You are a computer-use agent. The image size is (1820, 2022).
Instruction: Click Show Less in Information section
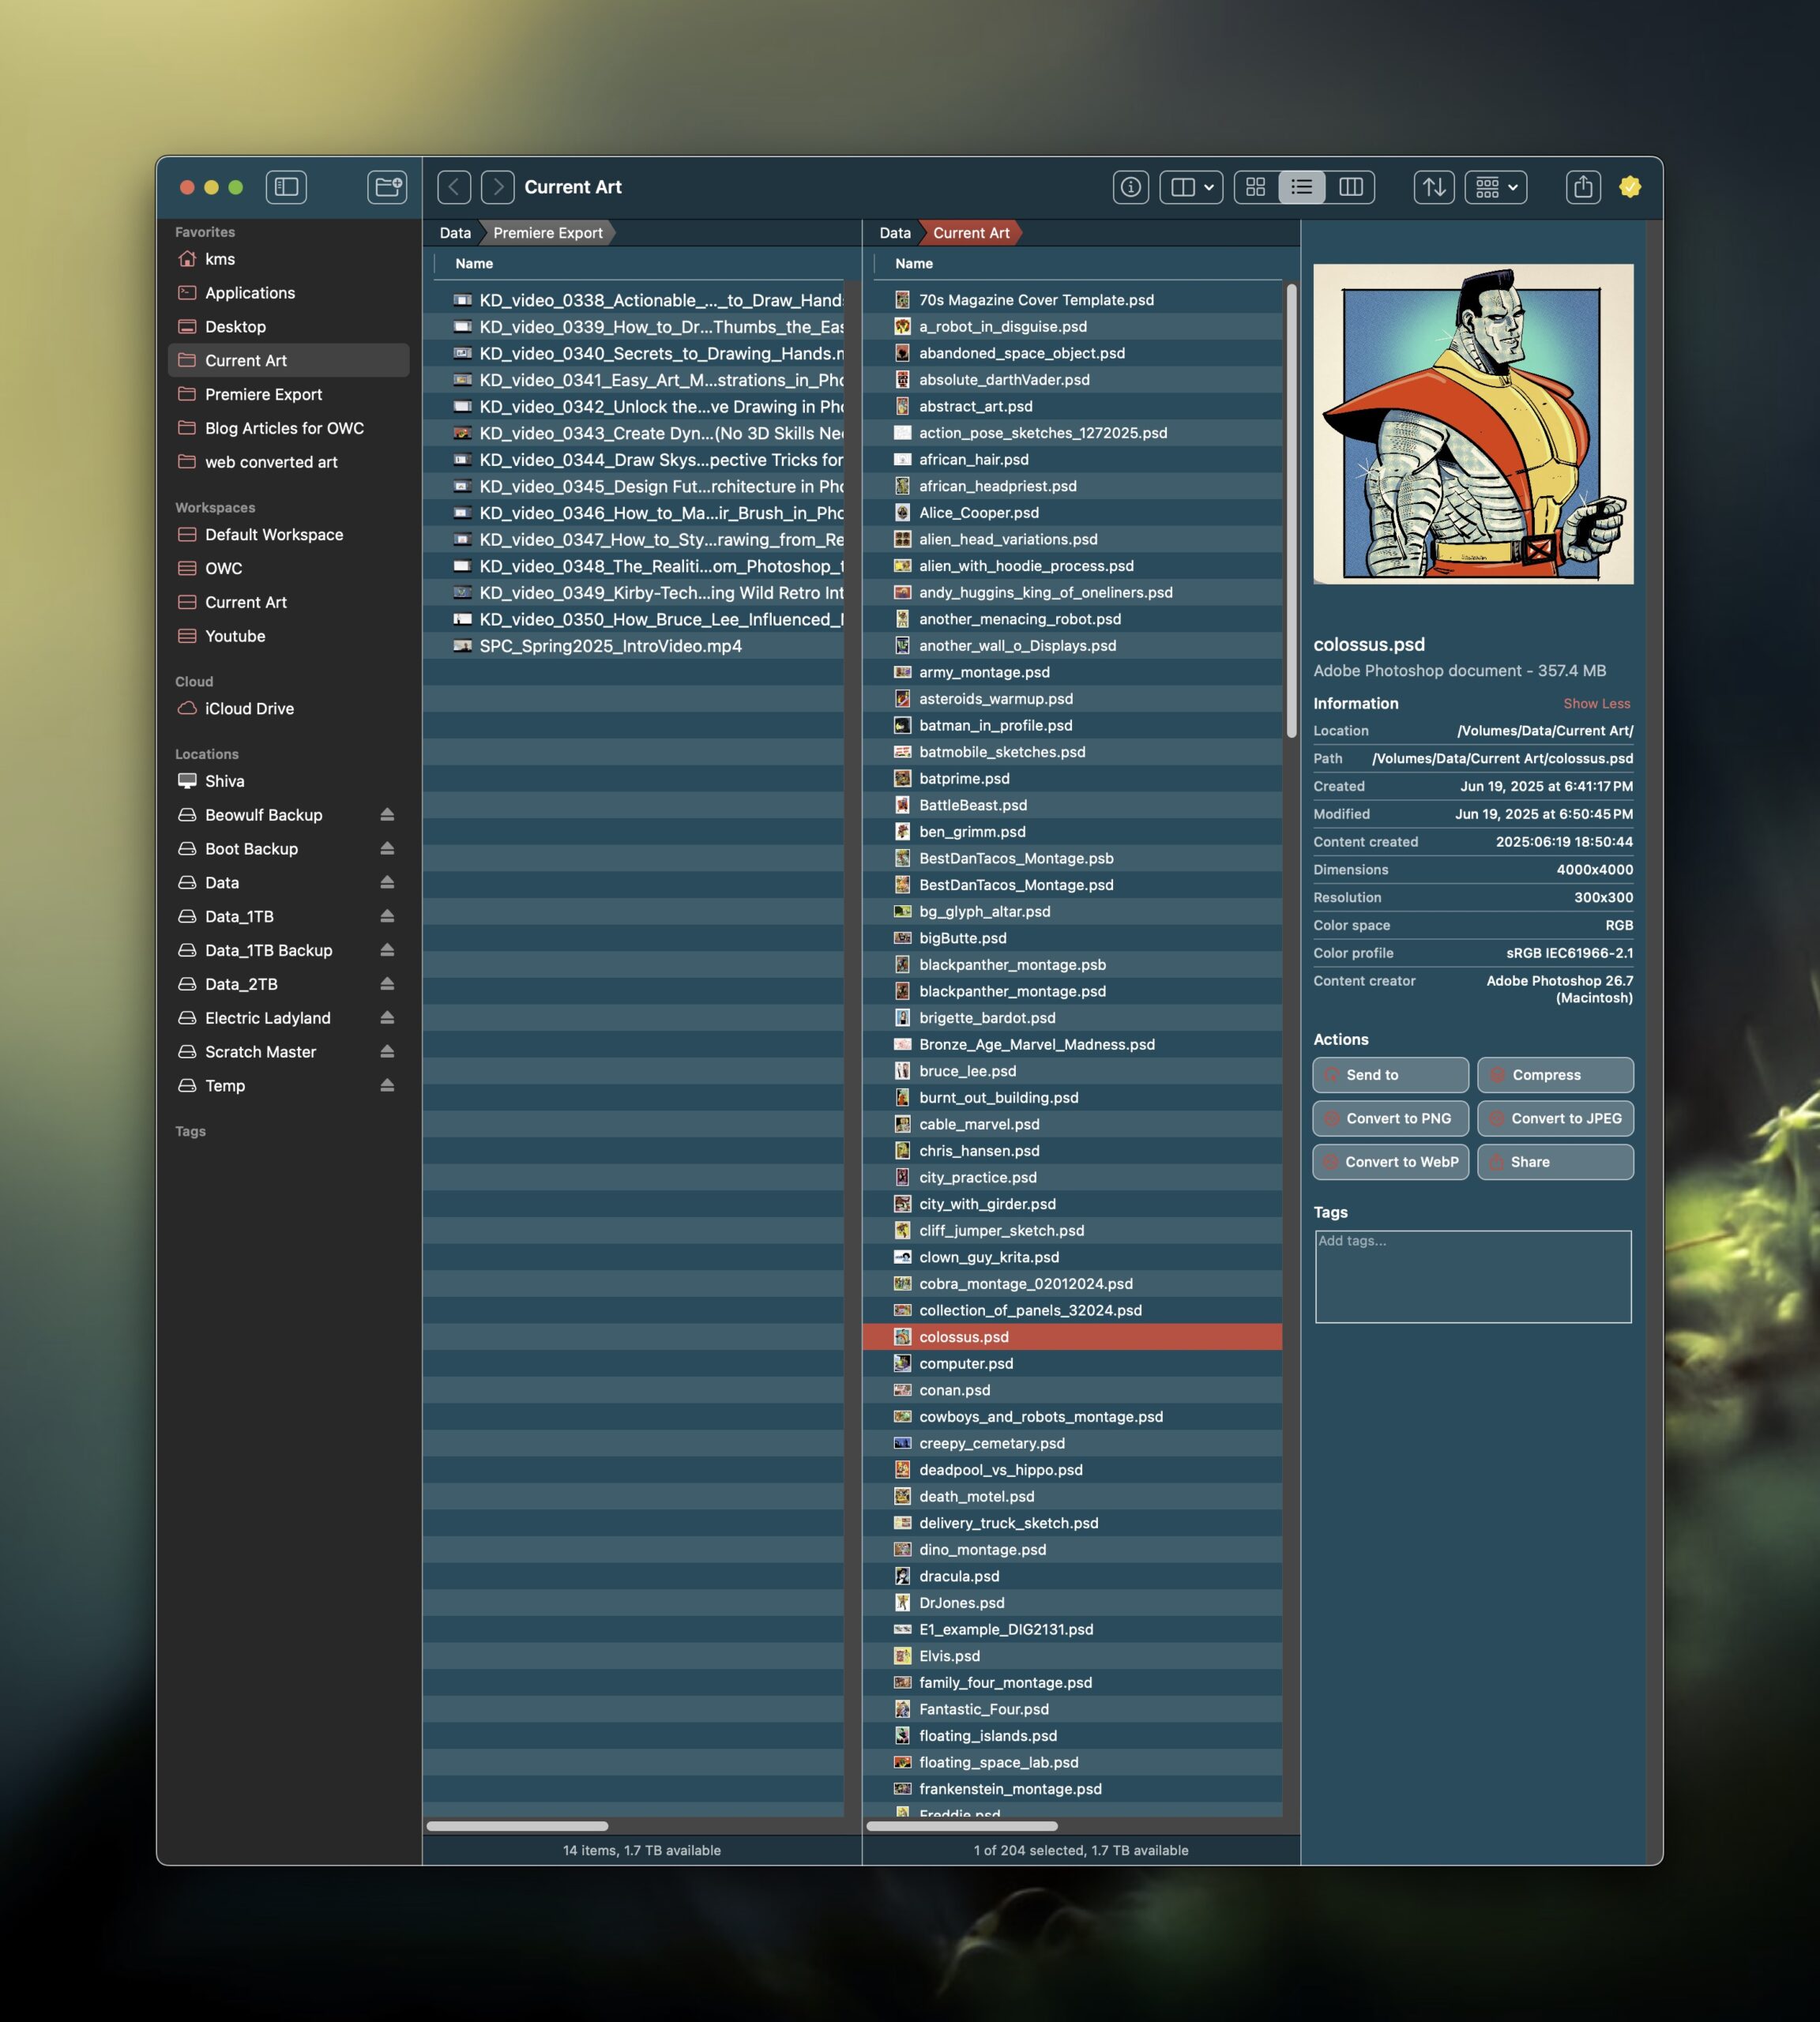coord(1596,704)
